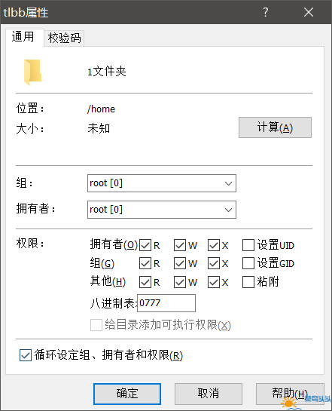Enable the 设置GID checkbox

pos(248,263)
